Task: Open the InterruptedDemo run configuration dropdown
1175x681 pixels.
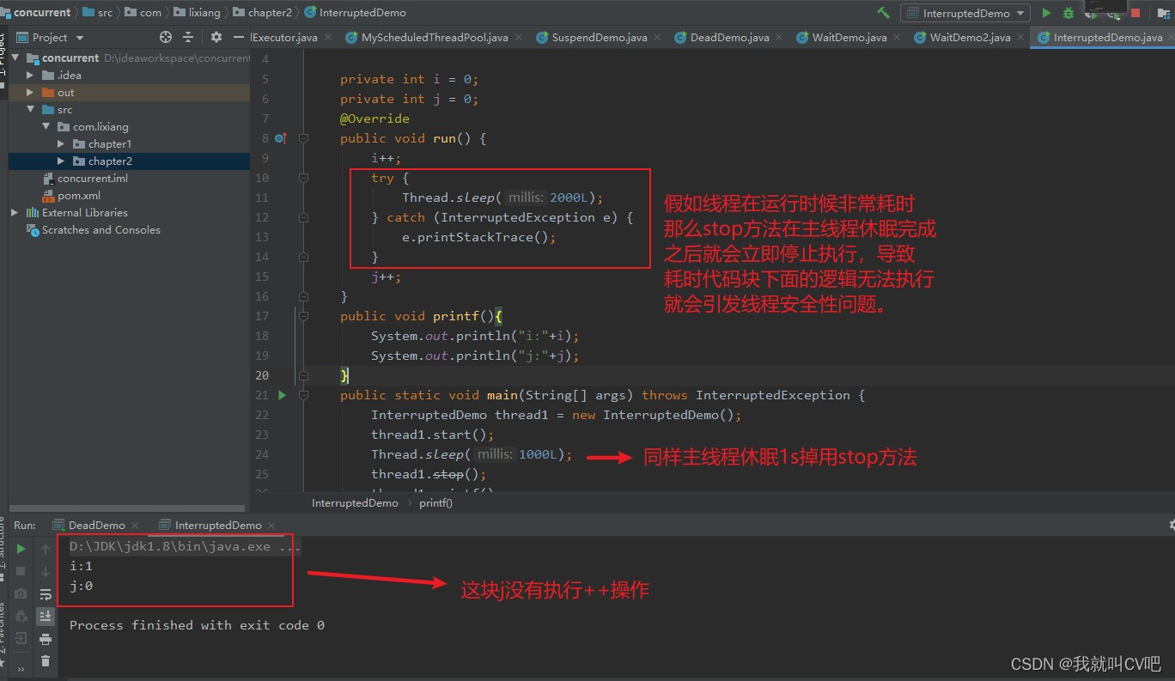Action: point(965,13)
